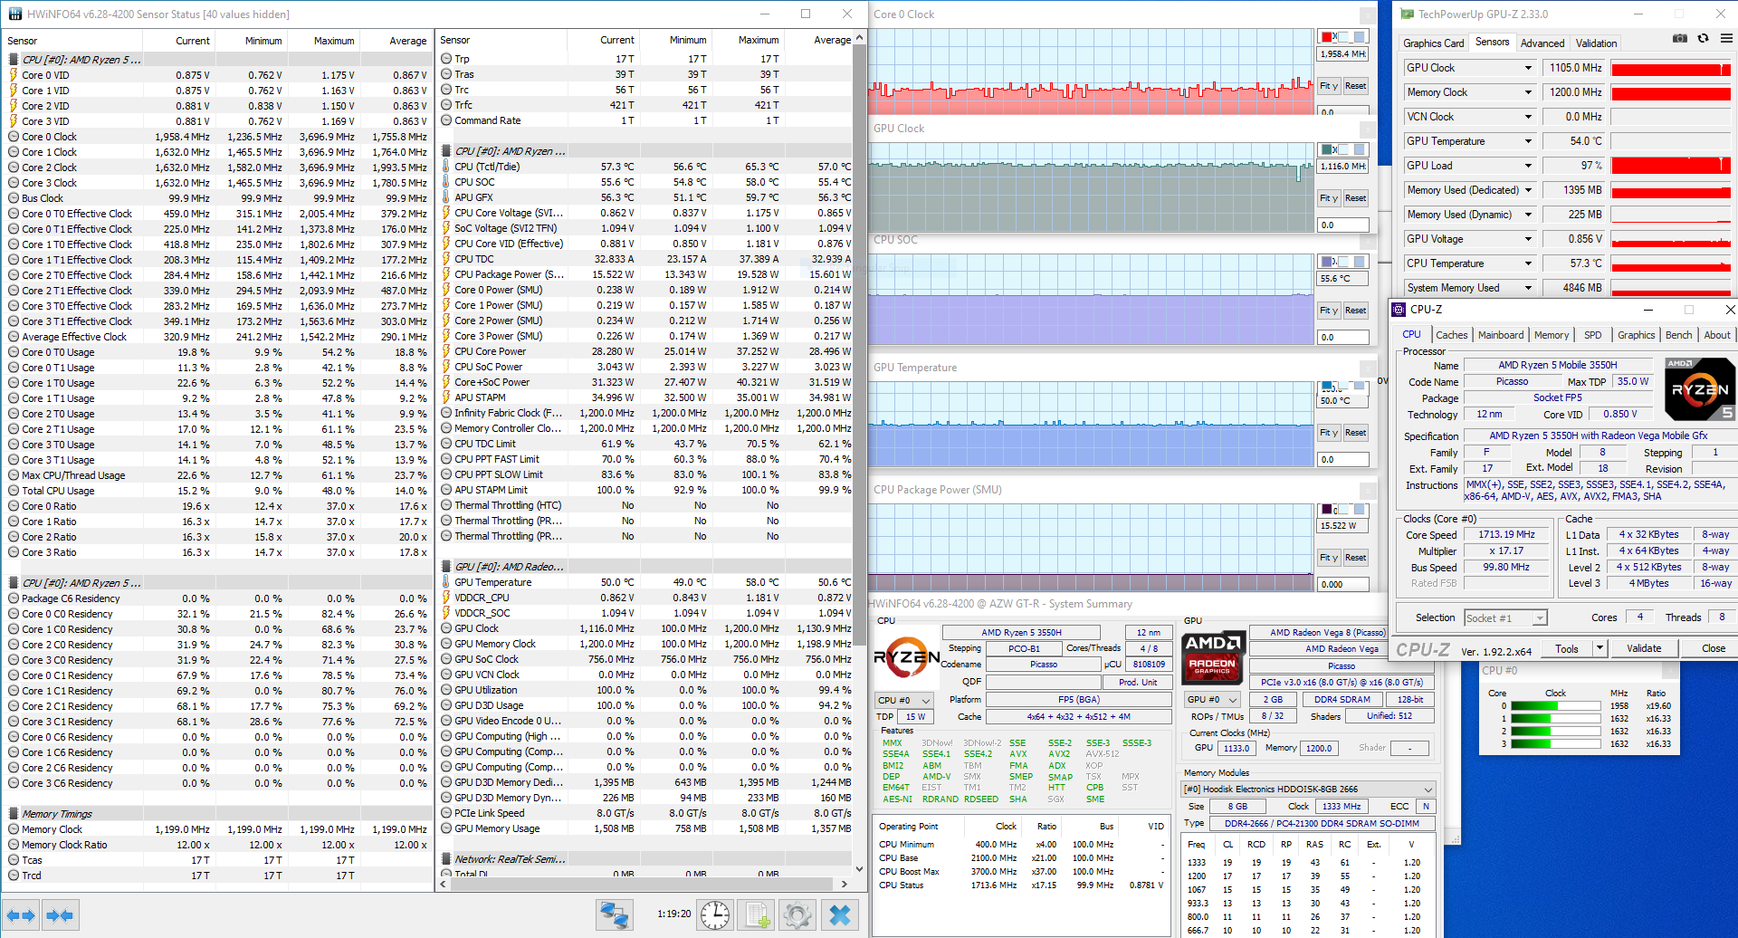Switch to Graphics Card tab in GPU-Z

coord(1433,43)
